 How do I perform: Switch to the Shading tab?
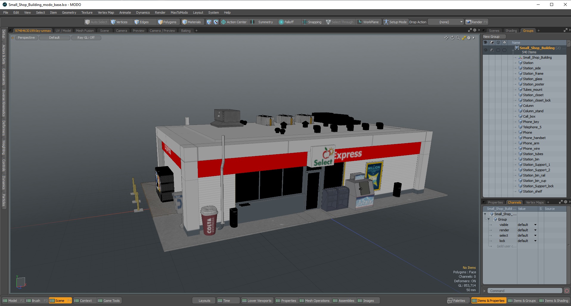pyautogui.click(x=511, y=31)
